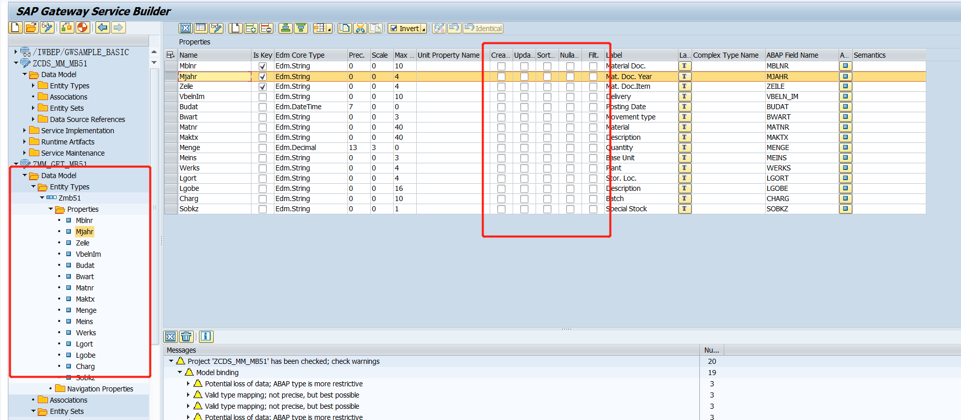Click the blue back arrow icon
Image resolution: width=961 pixels, height=420 pixels.
(x=103, y=28)
